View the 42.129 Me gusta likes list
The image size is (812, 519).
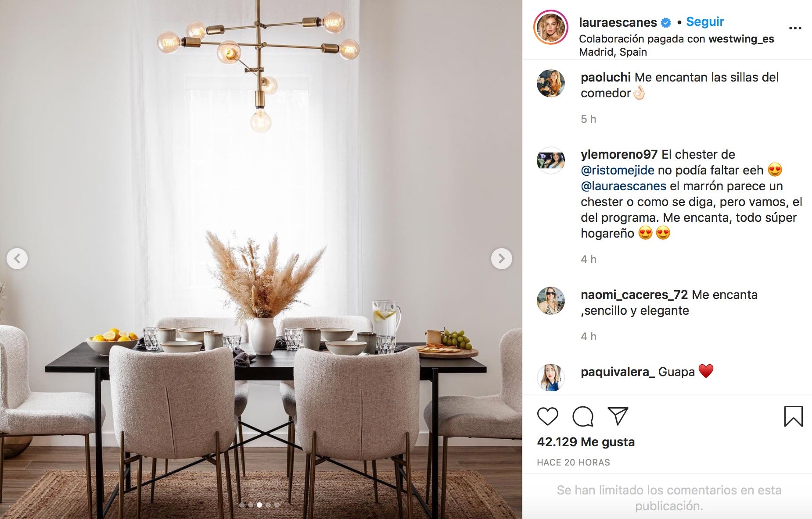tap(586, 442)
